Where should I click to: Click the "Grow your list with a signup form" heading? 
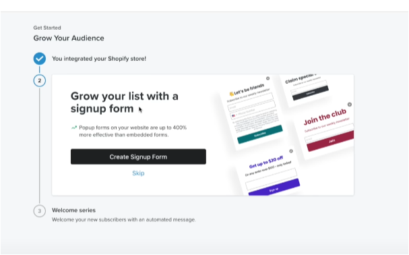point(125,103)
